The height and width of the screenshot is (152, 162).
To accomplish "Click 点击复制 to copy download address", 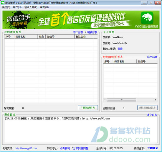I will click(x=65, y=148).
